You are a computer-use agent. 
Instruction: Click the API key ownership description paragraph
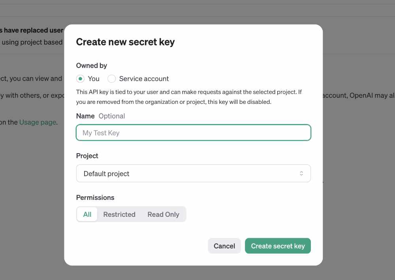coord(189,97)
